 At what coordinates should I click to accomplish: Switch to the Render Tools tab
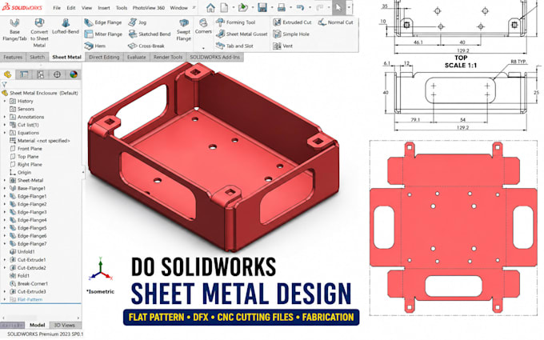168,57
